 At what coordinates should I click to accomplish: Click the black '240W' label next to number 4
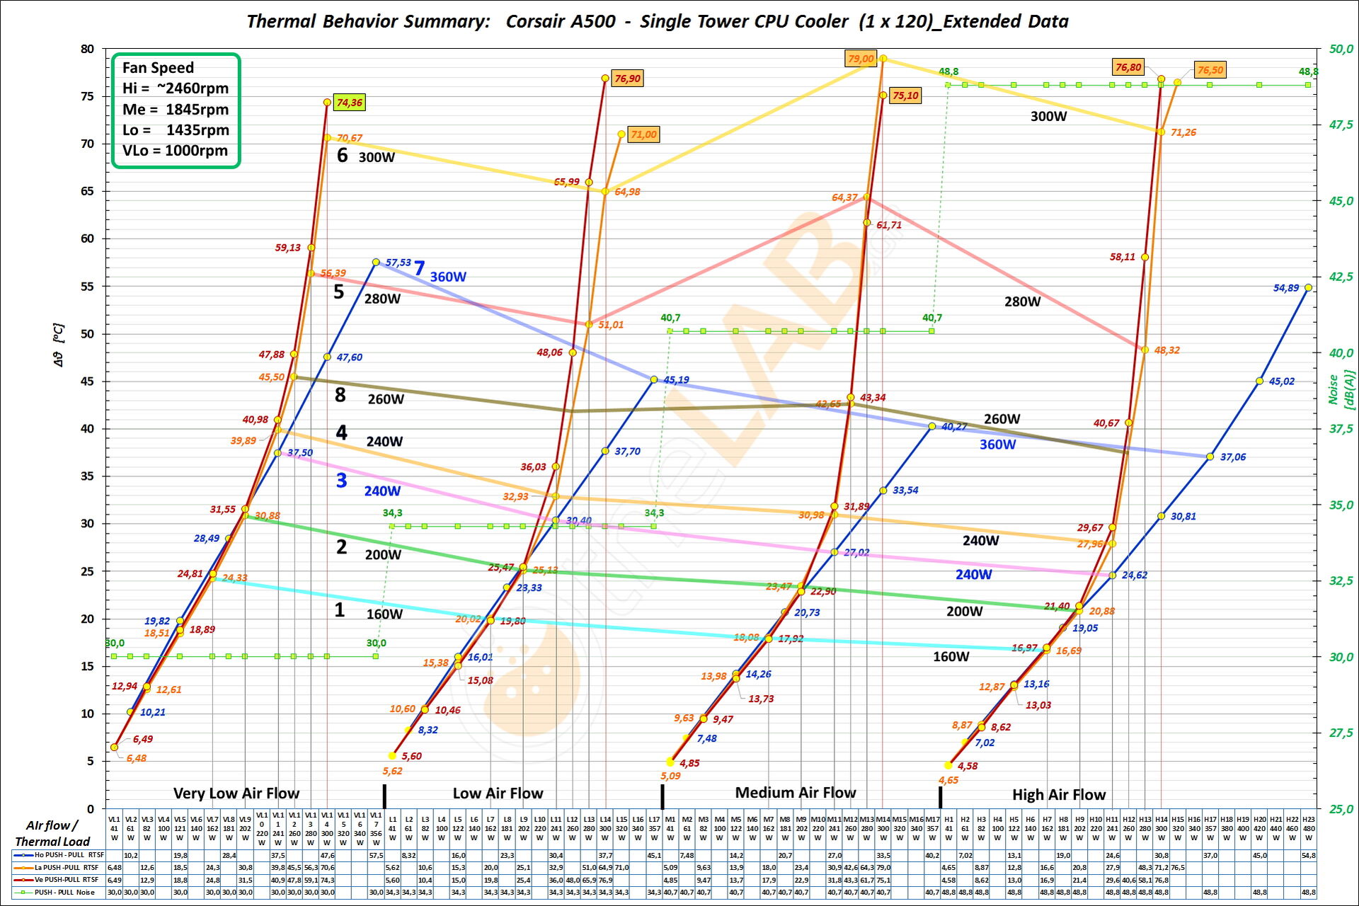tap(384, 442)
